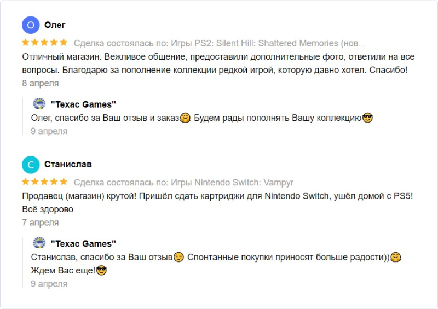This screenshot has height=309, width=438.
Task: Click "Техас Games" seller name in second reply
Action: [83, 244]
